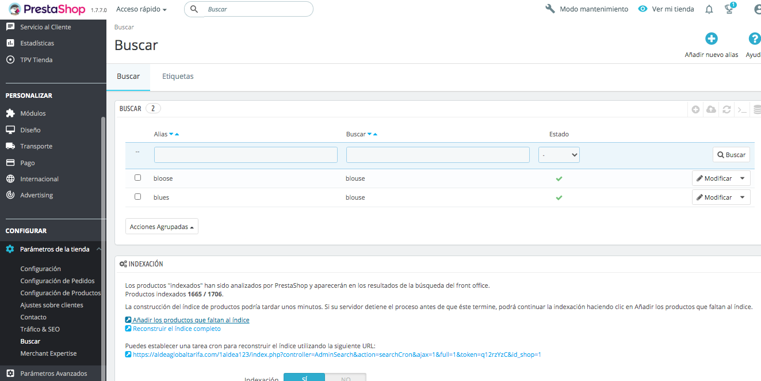The width and height of the screenshot is (761, 381).
Task: Click the database export icon in panel header
Action: pyautogui.click(x=757, y=109)
